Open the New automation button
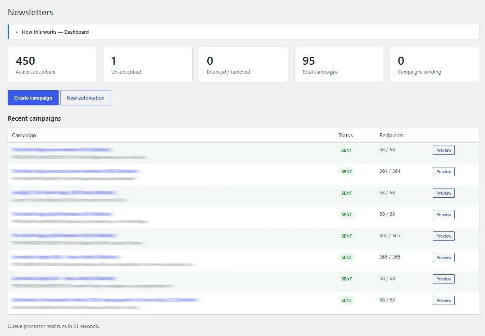The height and width of the screenshot is (336, 485). point(85,98)
